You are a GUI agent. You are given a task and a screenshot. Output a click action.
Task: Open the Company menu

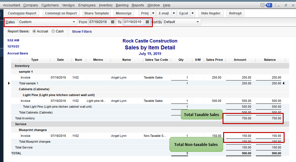[31, 5]
